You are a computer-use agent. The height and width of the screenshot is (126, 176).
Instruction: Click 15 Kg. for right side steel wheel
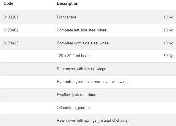pos(169,43)
